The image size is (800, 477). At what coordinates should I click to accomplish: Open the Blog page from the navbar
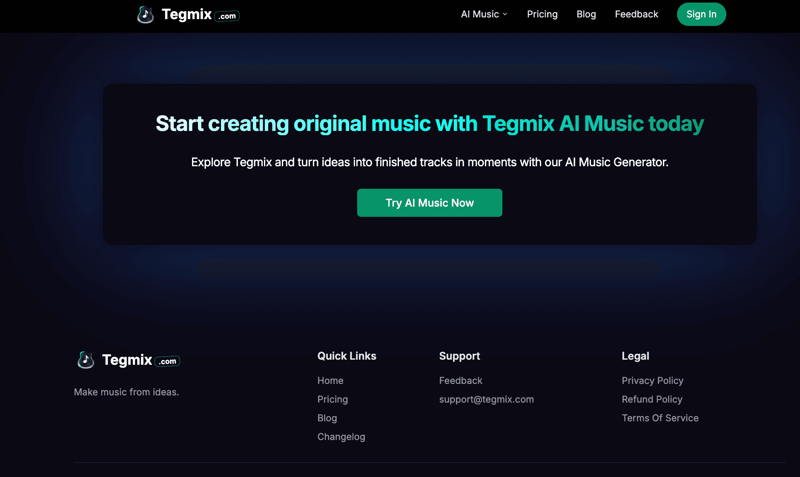pos(586,14)
